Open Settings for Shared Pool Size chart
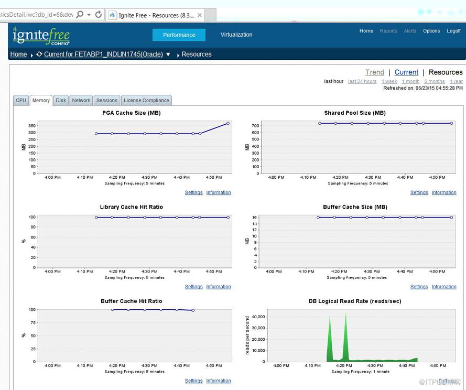This screenshot has height=390, width=466. tap(419, 192)
